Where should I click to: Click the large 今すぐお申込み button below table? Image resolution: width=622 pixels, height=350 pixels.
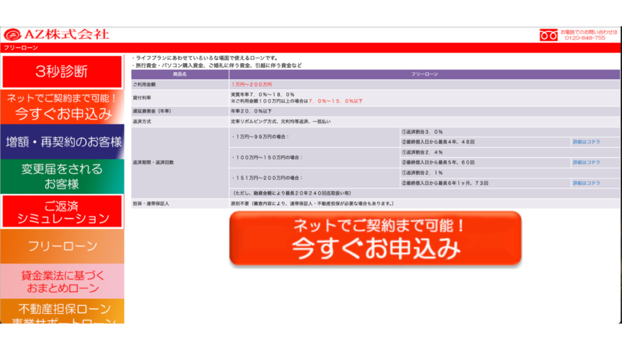[x=375, y=238]
